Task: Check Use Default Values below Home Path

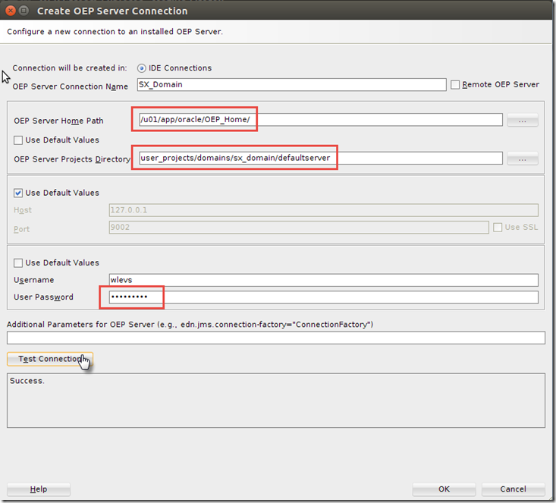Action: tap(19, 140)
